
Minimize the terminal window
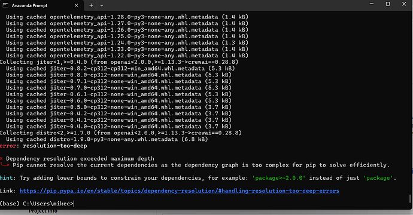(371, 4)
